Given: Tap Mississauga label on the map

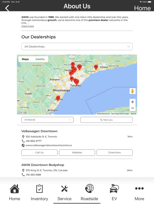Looking at the screenshot, I should [x=61, y=90].
